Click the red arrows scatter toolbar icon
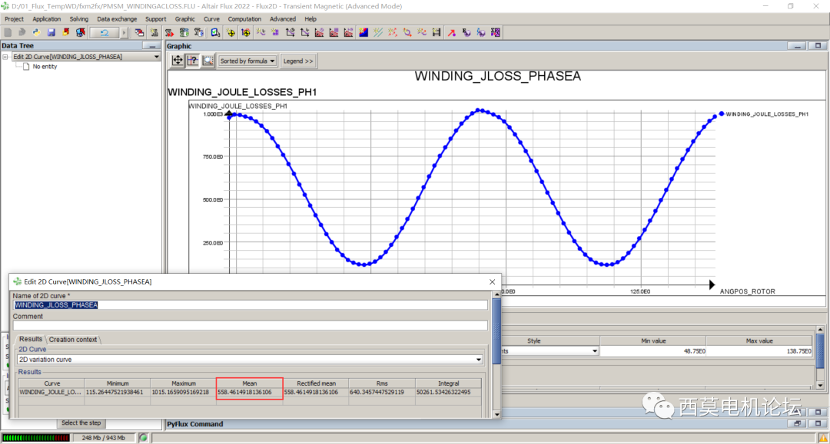The height and width of the screenshot is (444, 830). pos(392,33)
